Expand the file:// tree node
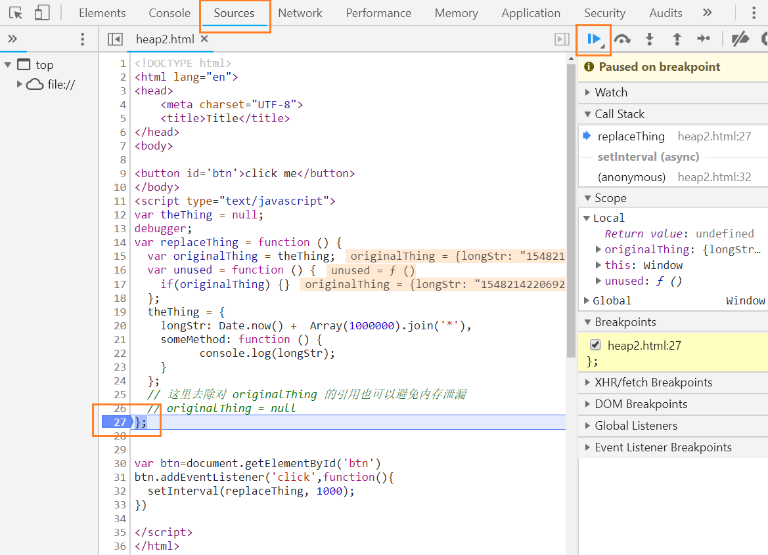This screenshot has height=555, width=768. [x=20, y=84]
